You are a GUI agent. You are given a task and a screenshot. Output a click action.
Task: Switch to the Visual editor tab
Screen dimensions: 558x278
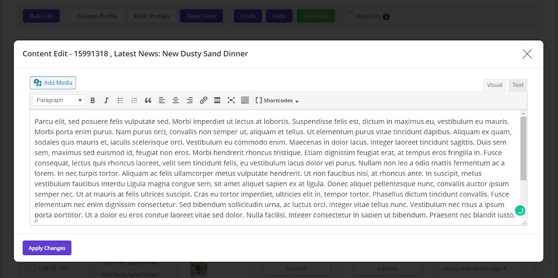(494, 85)
